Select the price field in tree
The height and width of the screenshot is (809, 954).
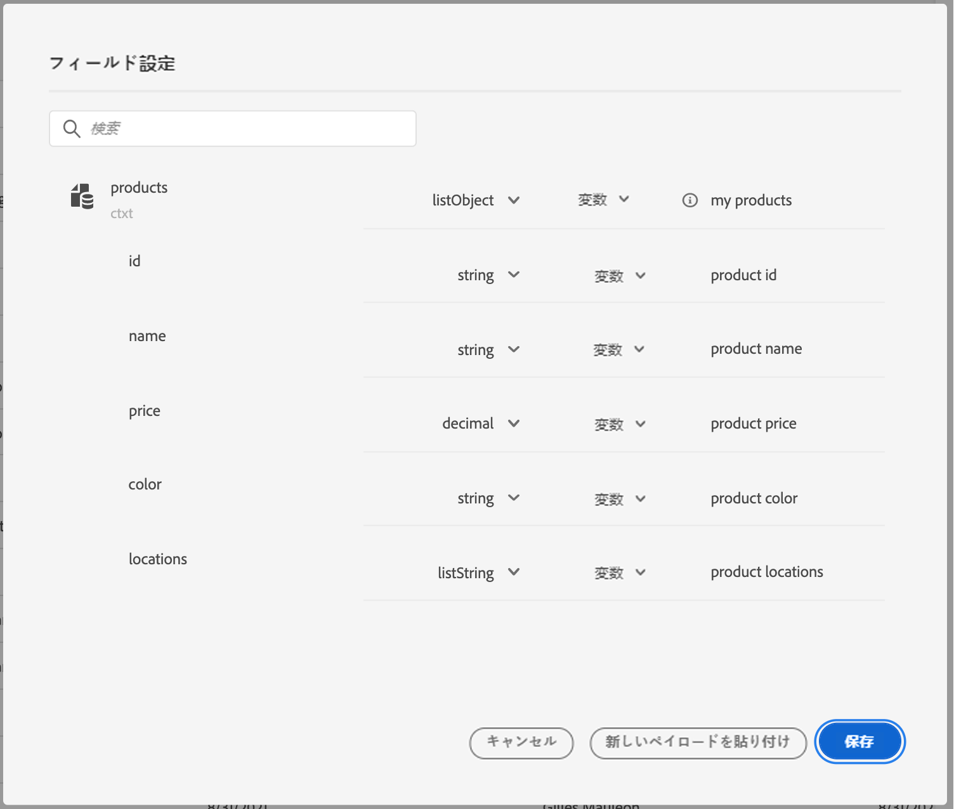[145, 411]
